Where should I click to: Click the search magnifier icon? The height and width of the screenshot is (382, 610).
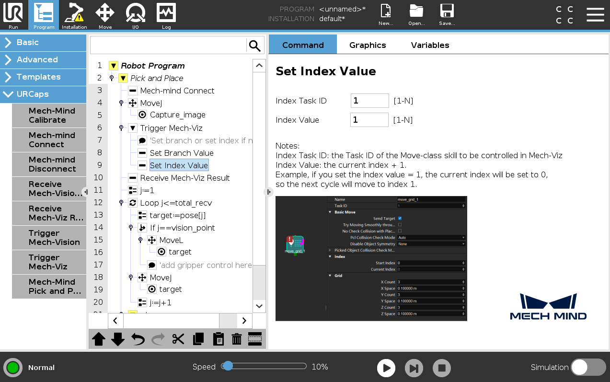pos(255,46)
